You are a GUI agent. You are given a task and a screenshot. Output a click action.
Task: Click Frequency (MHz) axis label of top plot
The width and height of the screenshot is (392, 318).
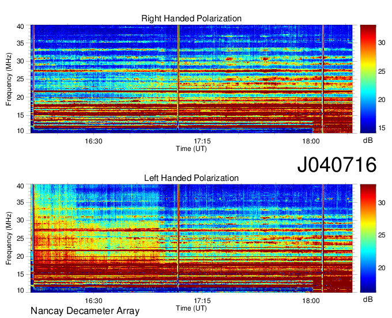[x=9, y=79]
